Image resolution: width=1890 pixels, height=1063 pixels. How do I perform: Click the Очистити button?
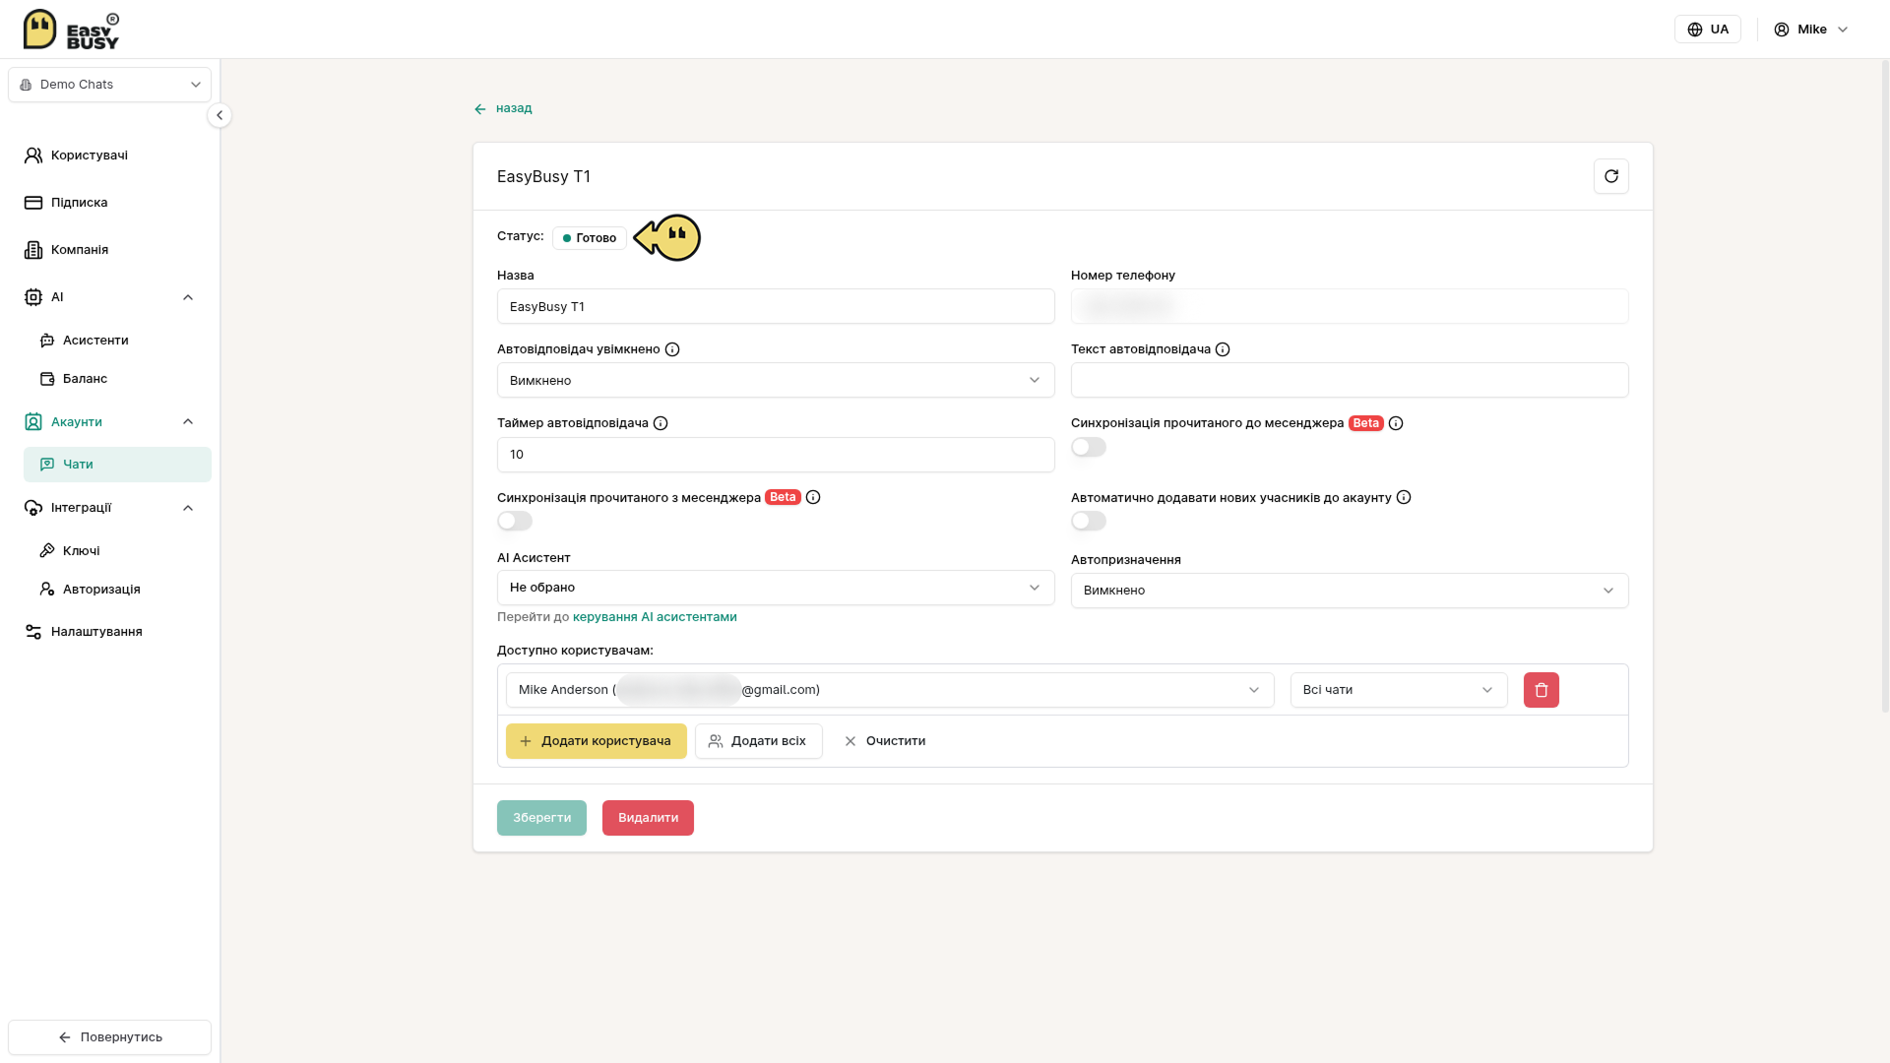885,741
